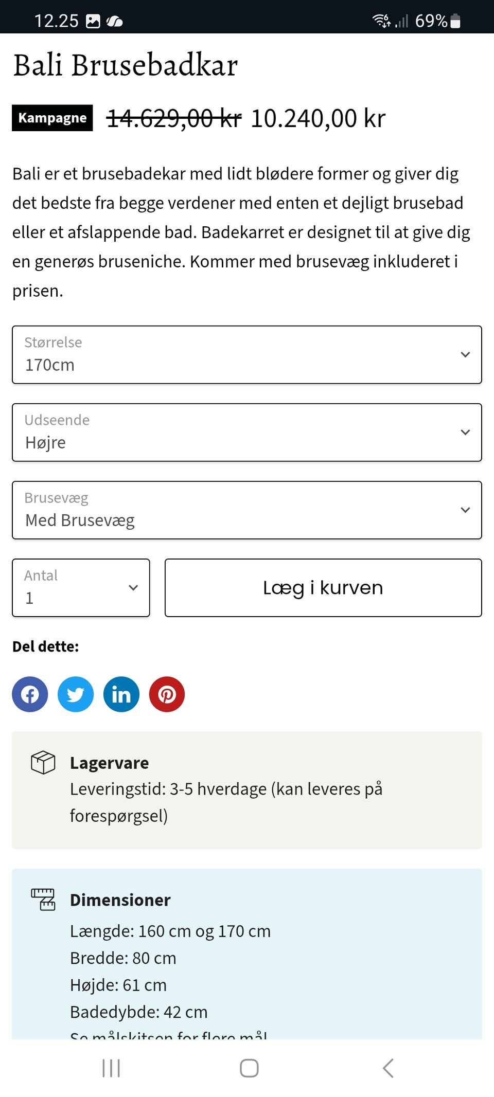Screen dimensions: 494x1097
Task: Tap the Dimensioner ruler icon
Action: [x=43, y=900]
